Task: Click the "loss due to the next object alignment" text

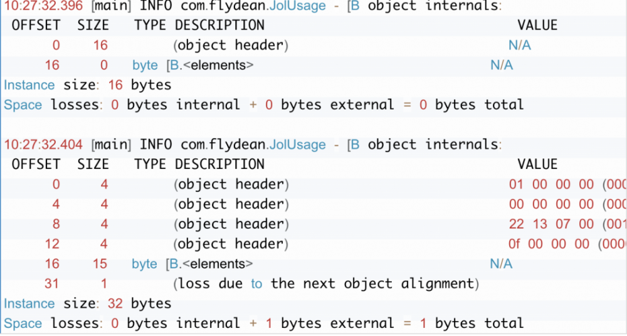Action: coord(326,284)
